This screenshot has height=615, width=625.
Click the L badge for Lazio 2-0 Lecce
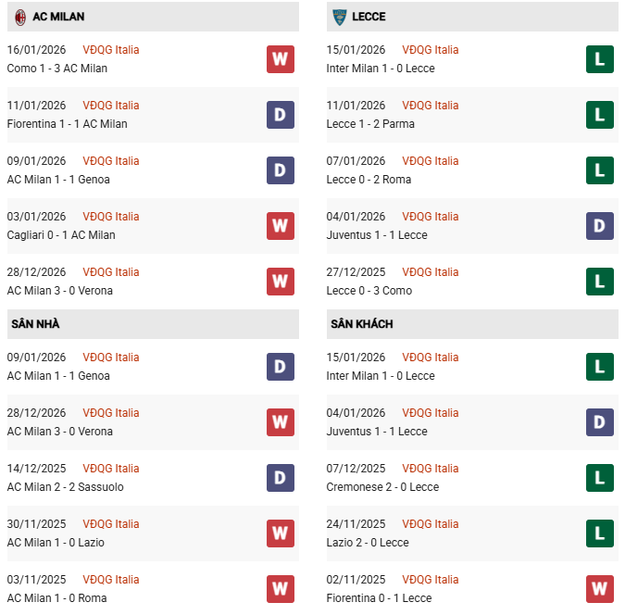pyautogui.click(x=600, y=533)
